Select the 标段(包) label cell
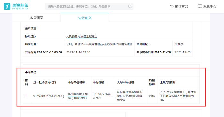The width and height of the screenshot is (224, 117). pyautogui.click(x=44, y=36)
